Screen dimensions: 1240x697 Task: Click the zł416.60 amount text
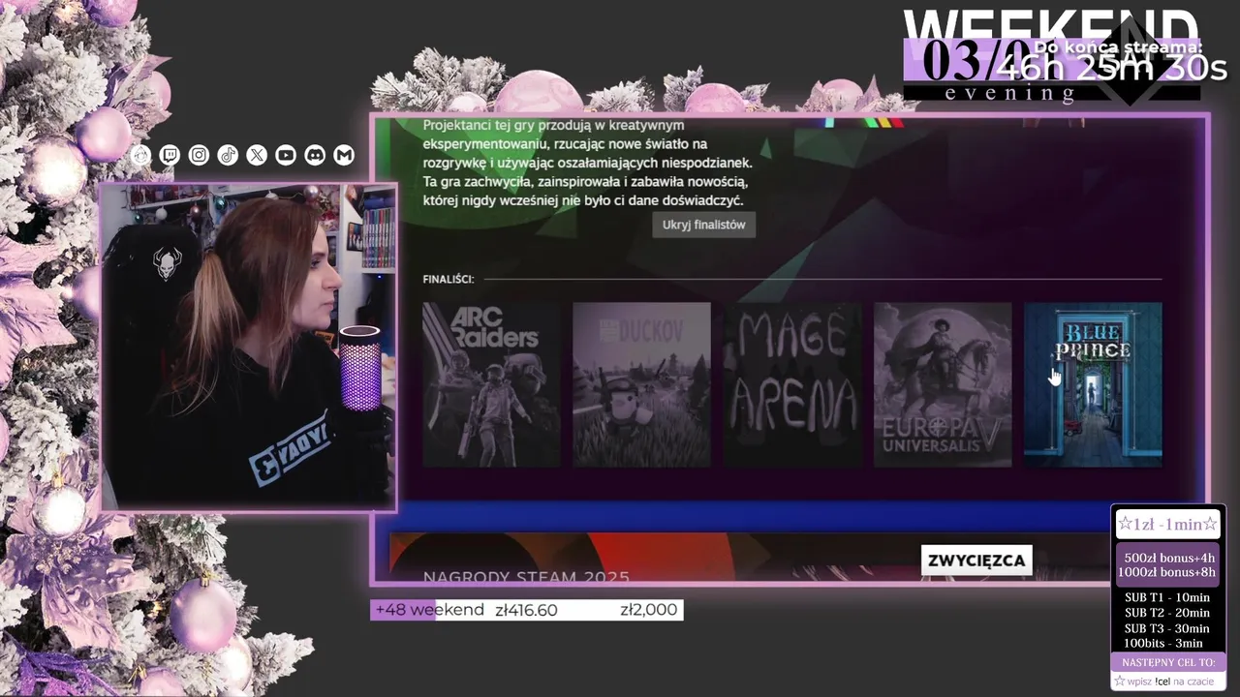point(526,610)
